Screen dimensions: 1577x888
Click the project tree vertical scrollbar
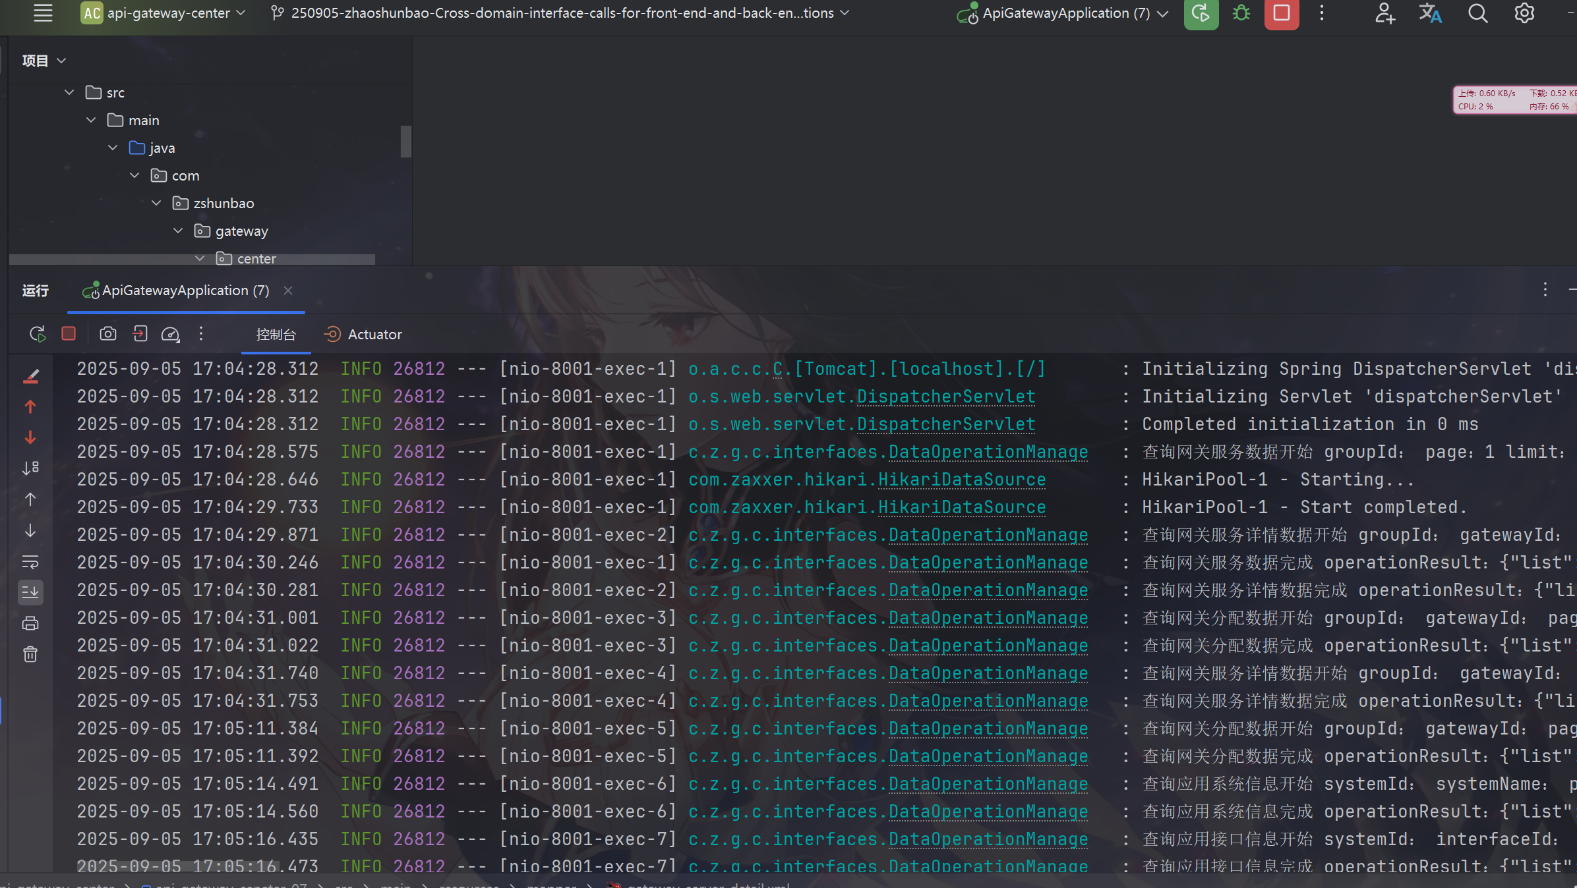pyautogui.click(x=405, y=141)
